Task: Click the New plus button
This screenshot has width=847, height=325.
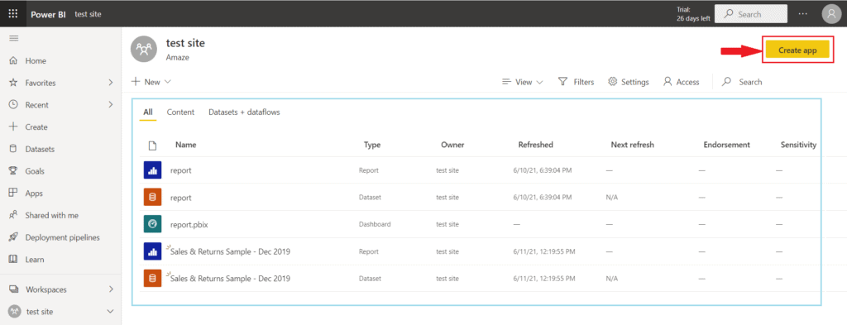Action: pos(136,82)
